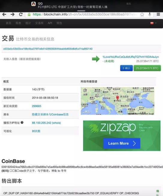Click the transaction hash link c633a5c5…
The width and height of the screenshot is (163, 196).
[48, 49]
